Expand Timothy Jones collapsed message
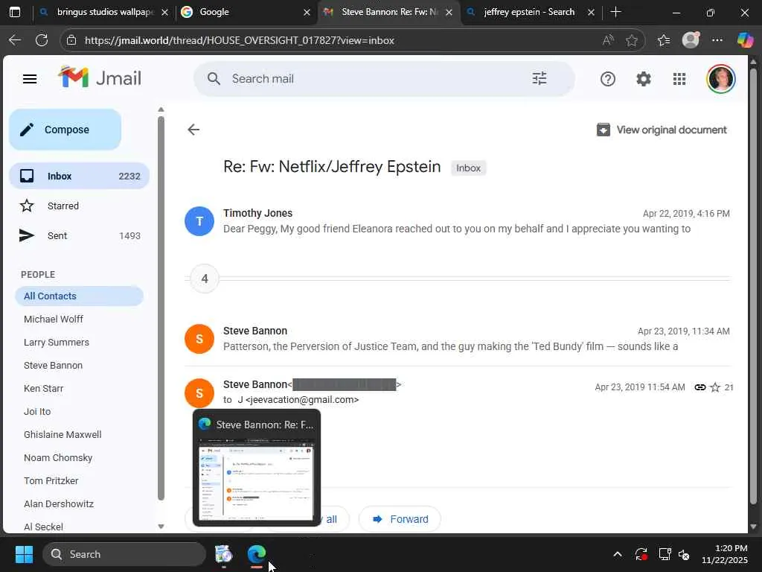 (x=458, y=220)
